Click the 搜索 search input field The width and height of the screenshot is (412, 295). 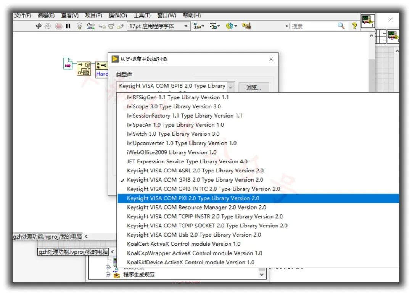pyautogui.click(x=313, y=26)
